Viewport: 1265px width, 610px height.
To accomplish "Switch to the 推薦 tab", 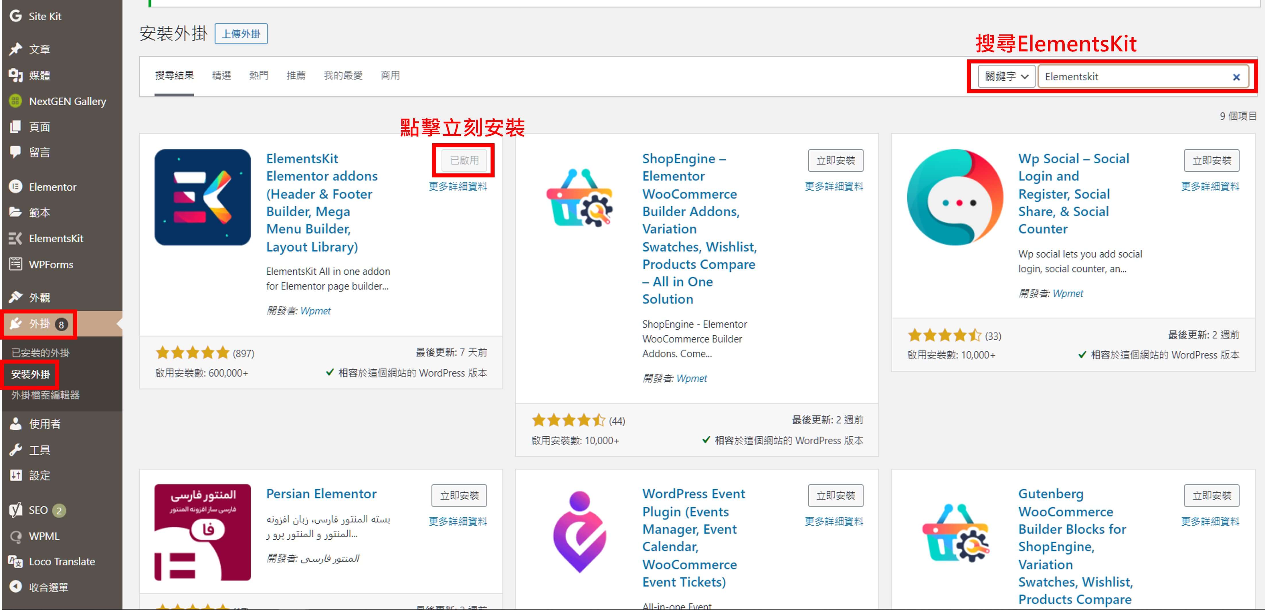I will 296,75.
